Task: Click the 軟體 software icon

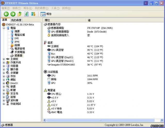Action: (x=8, y=90)
